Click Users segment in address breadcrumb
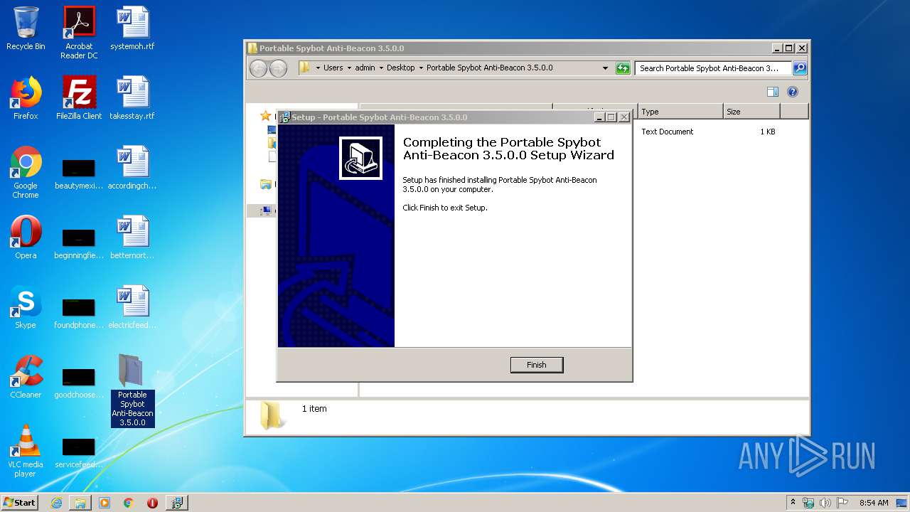The width and height of the screenshot is (910, 512). click(333, 68)
